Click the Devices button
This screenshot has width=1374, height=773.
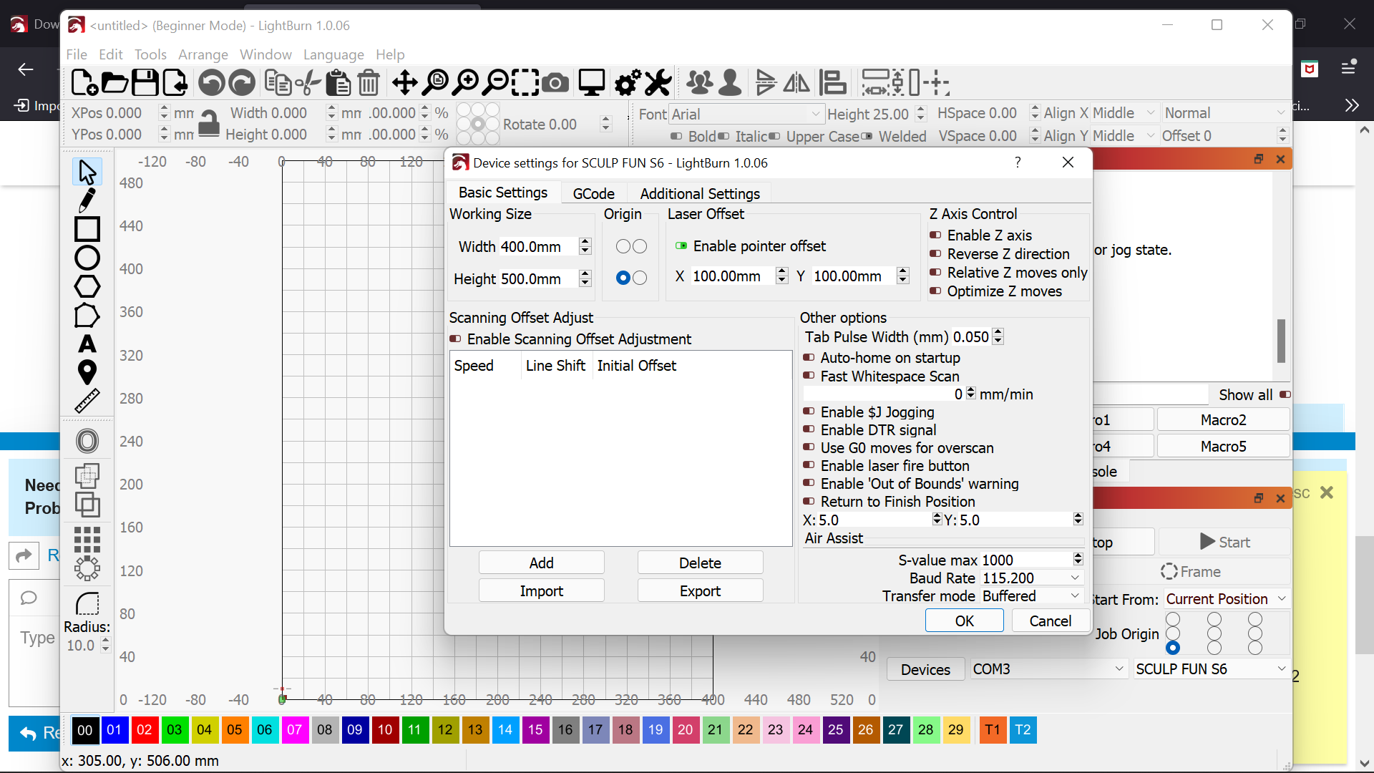tap(926, 670)
